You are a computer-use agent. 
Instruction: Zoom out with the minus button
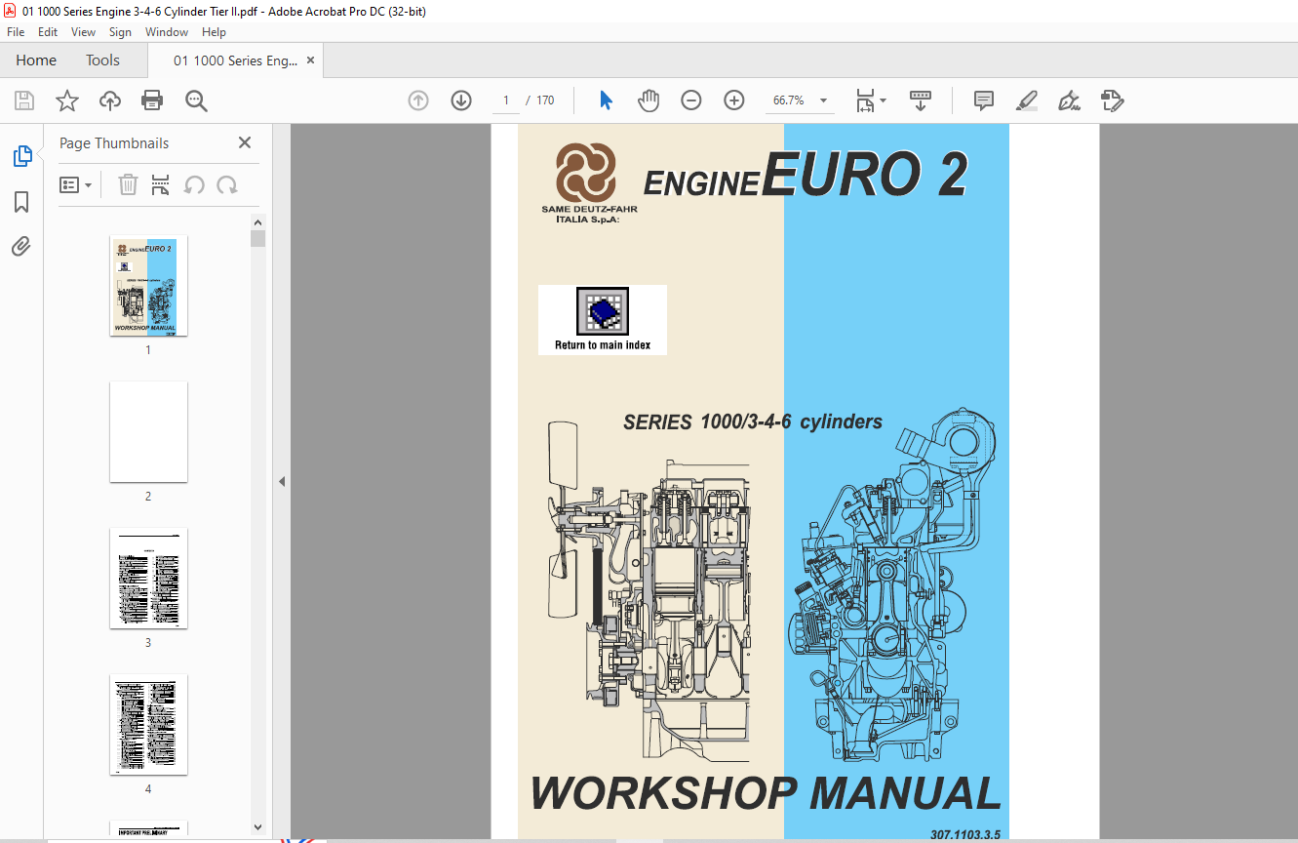click(691, 100)
